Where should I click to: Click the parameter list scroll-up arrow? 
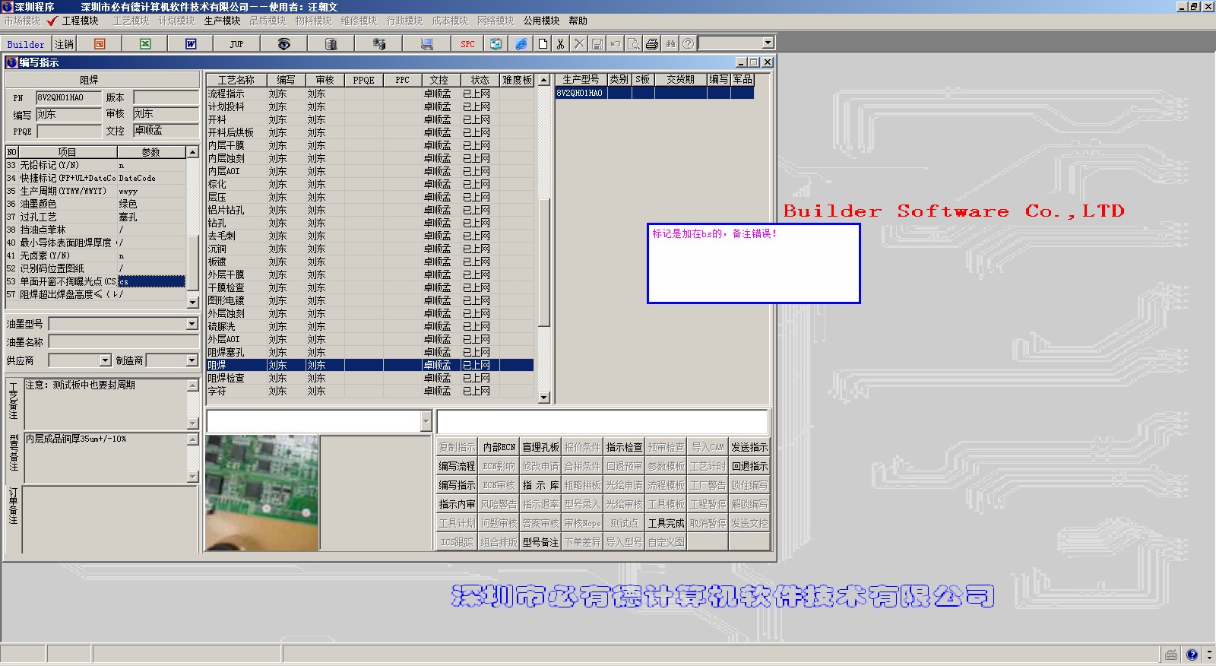192,152
